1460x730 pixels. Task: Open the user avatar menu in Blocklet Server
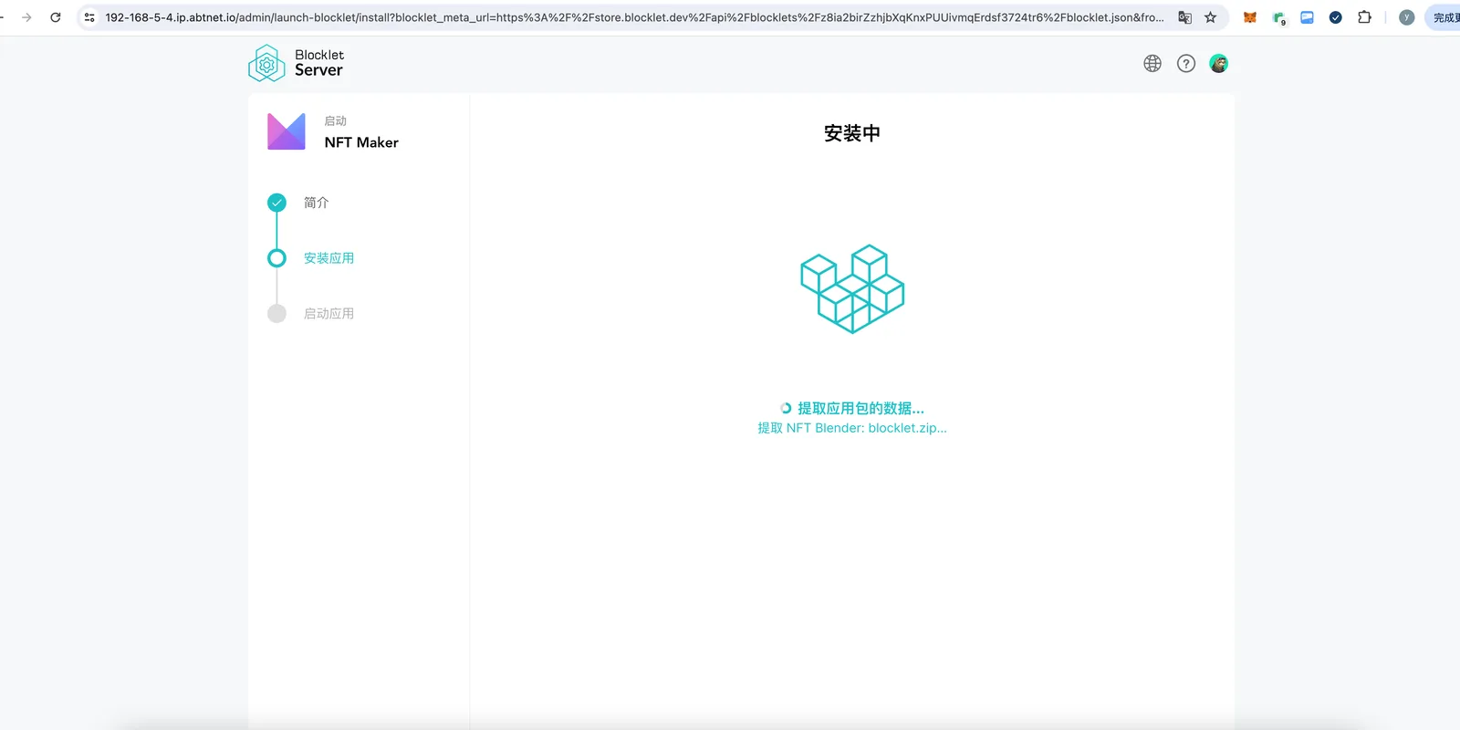click(1219, 63)
